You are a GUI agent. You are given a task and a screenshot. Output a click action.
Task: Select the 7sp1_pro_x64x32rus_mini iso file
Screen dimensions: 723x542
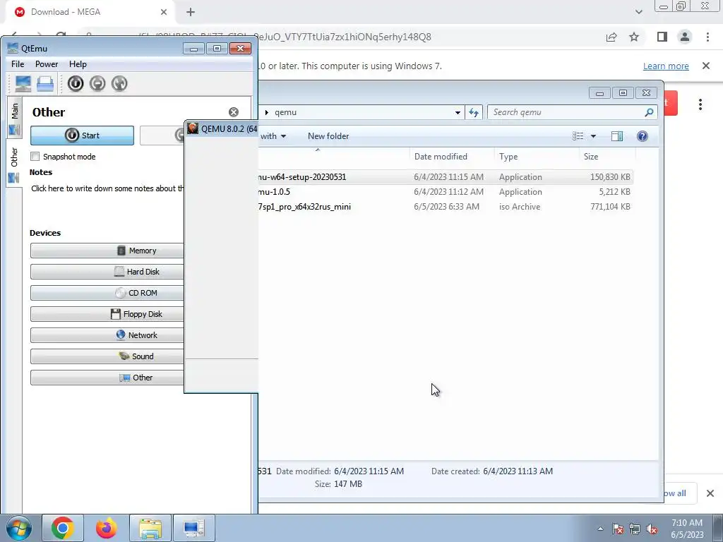[x=446, y=207]
